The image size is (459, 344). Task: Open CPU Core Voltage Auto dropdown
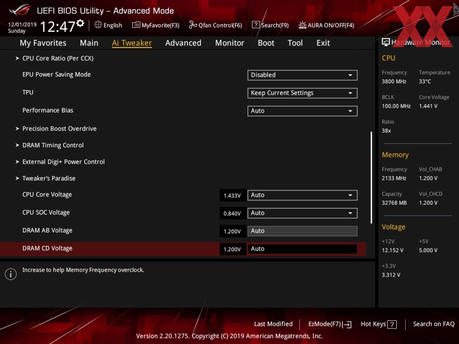click(302, 195)
